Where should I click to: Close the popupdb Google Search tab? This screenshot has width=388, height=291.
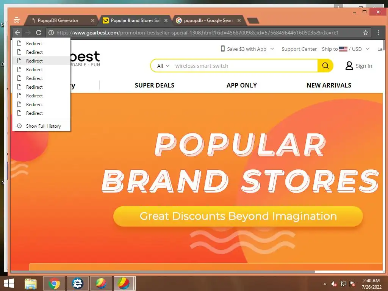pyautogui.click(x=239, y=20)
